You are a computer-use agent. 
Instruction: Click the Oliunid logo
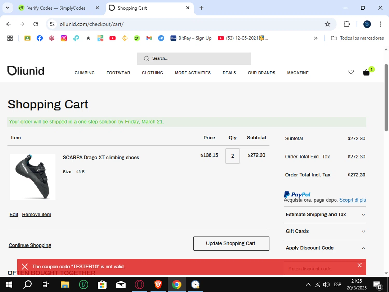click(26, 71)
